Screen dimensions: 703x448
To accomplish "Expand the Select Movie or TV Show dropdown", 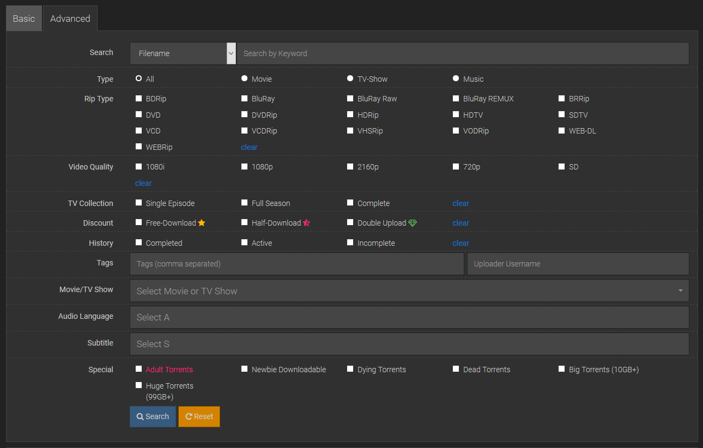I will click(680, 290).
